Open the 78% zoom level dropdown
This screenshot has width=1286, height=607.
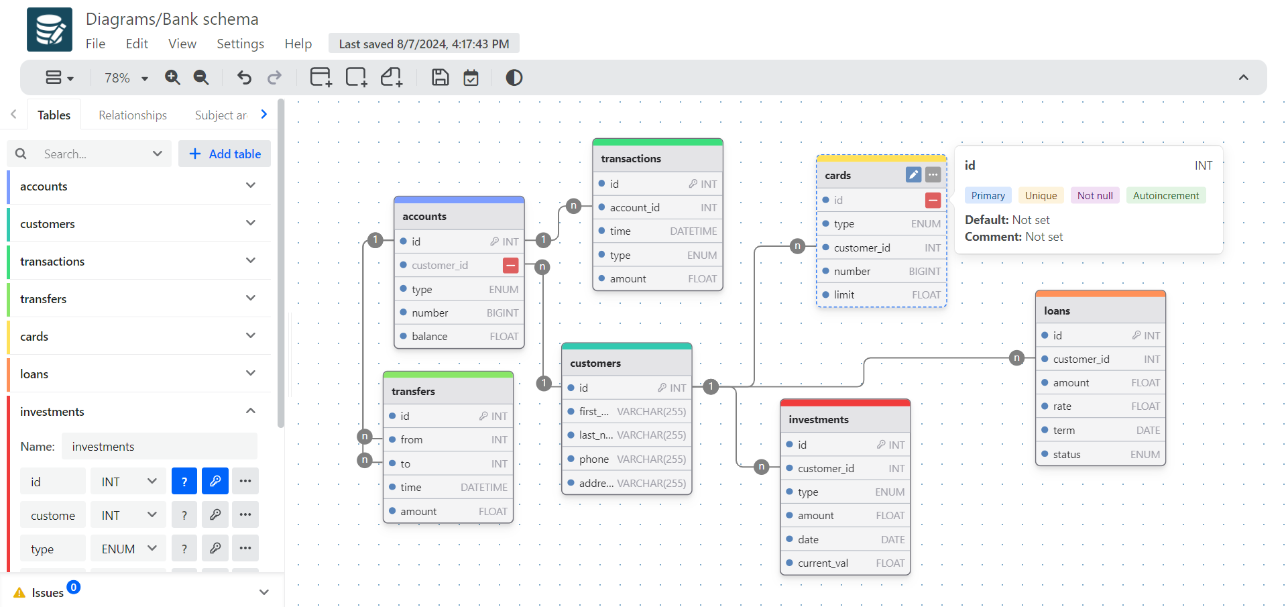coord(124,77)
